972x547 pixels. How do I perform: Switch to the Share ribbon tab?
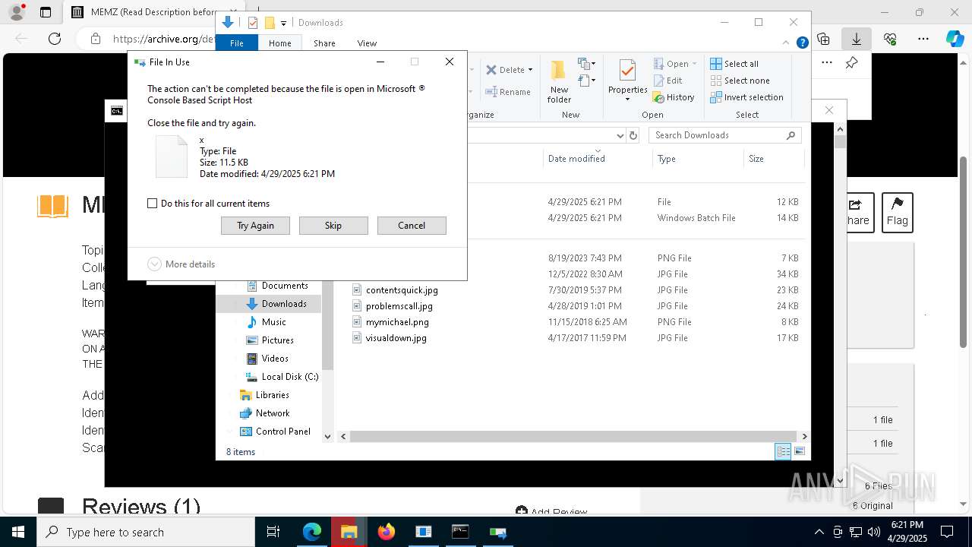(324, 43)
